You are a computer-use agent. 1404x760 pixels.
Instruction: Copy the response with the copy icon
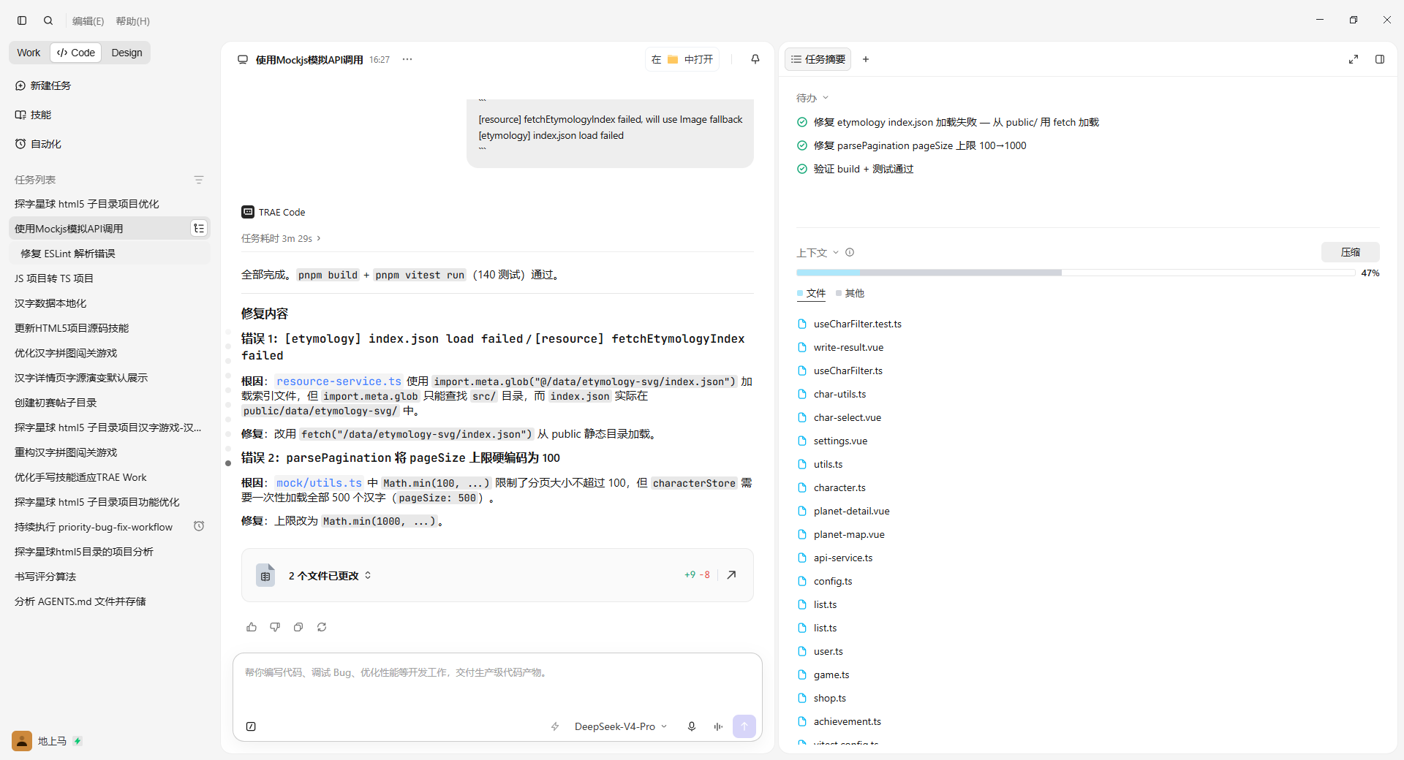298,627
